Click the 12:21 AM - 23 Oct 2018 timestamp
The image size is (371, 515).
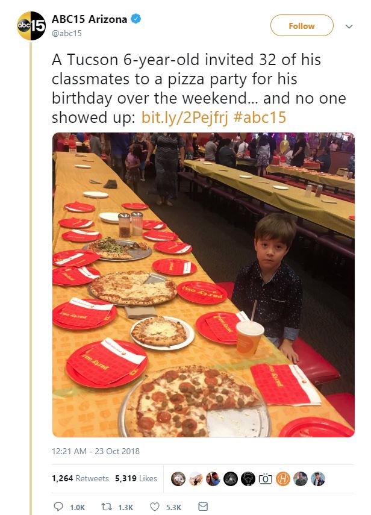[96, 451]
